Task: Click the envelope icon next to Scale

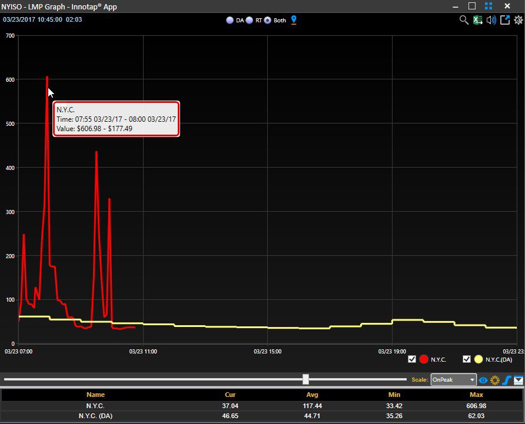Action: (x=519, y=380)
